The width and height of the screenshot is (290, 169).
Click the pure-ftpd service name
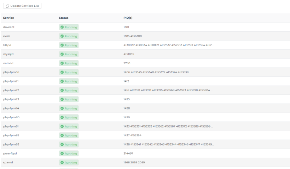pyautogui.click(x=10, y=154)
